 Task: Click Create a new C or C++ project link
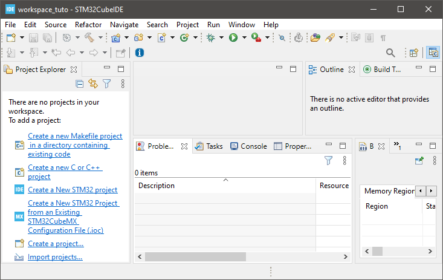(x=65, y=172)
